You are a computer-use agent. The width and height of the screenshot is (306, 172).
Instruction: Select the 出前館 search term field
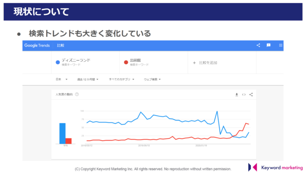[153, 62]
